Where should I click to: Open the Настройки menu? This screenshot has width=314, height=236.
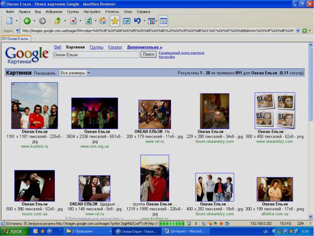[x=92, y=12]
